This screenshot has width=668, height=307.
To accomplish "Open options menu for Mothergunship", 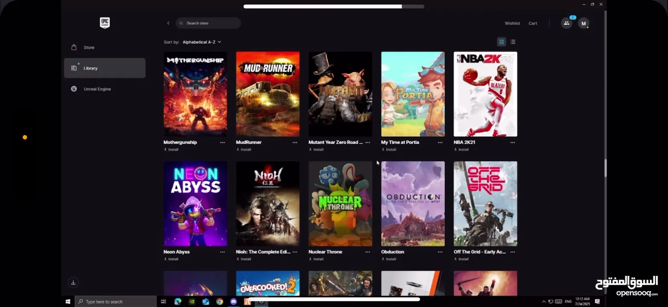I will tap(222, 142).
